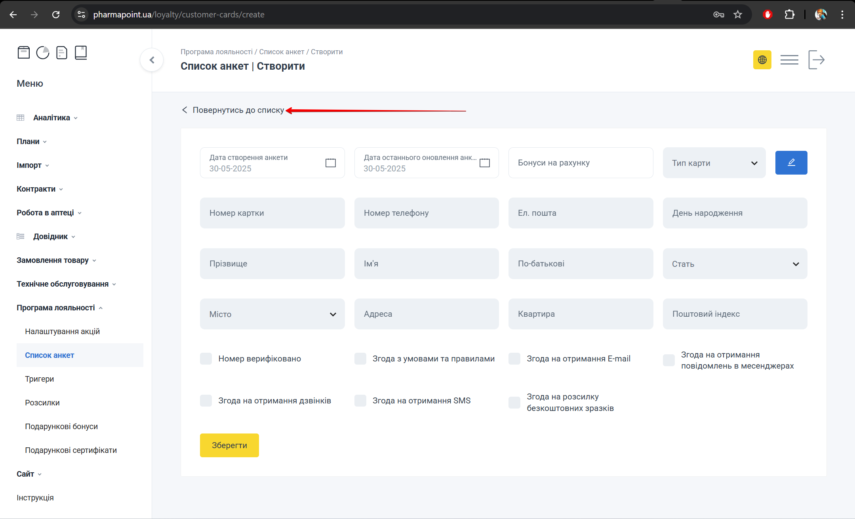
Task: Click the blue pencil edit button
Action: [791, 162]
